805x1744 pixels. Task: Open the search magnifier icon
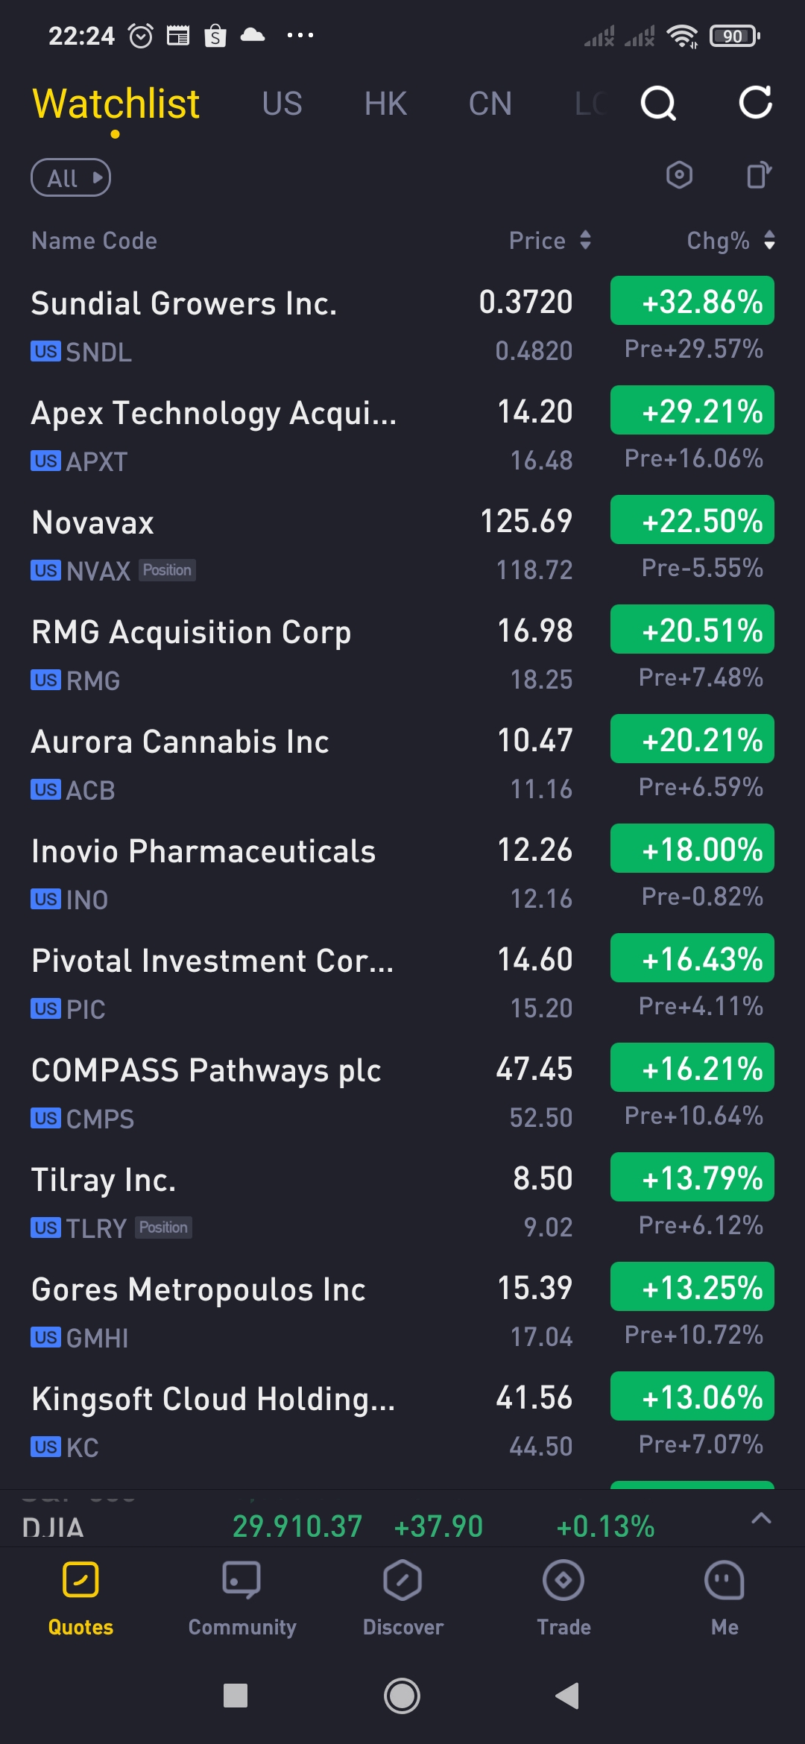click(x=658, y=103)
